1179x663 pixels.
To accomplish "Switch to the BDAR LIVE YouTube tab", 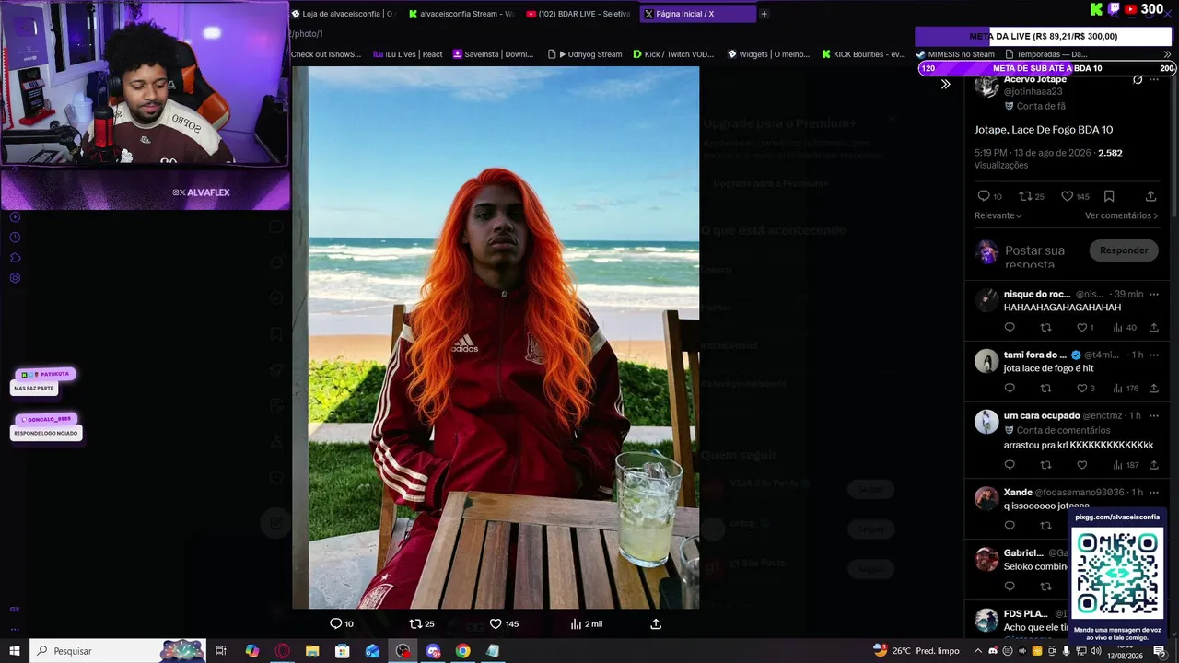I will 578,14.
